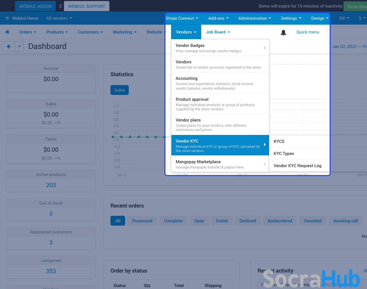Screen dimensions: 367x289
Task: Open the Stripe Connect dropdown menu
Action: coord(182,18)
